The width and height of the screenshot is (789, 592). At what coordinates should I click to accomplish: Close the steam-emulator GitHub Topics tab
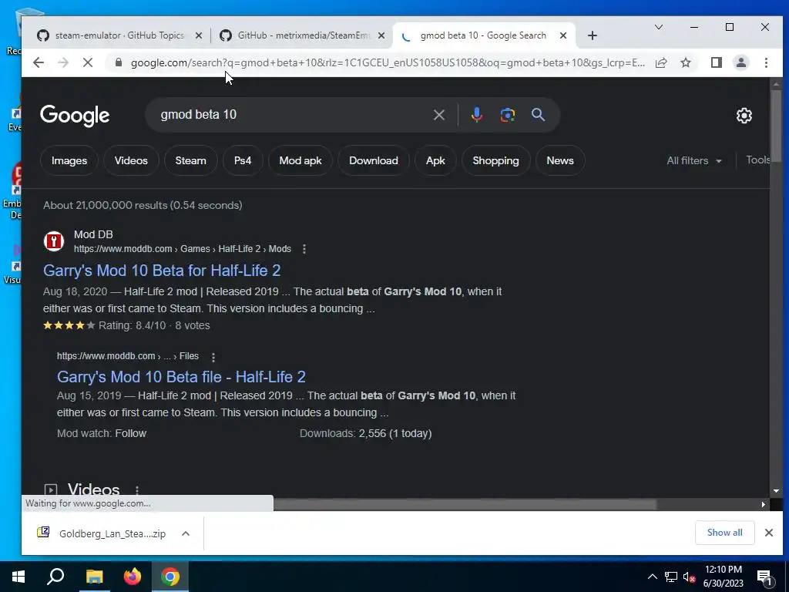tap(198, 35)
